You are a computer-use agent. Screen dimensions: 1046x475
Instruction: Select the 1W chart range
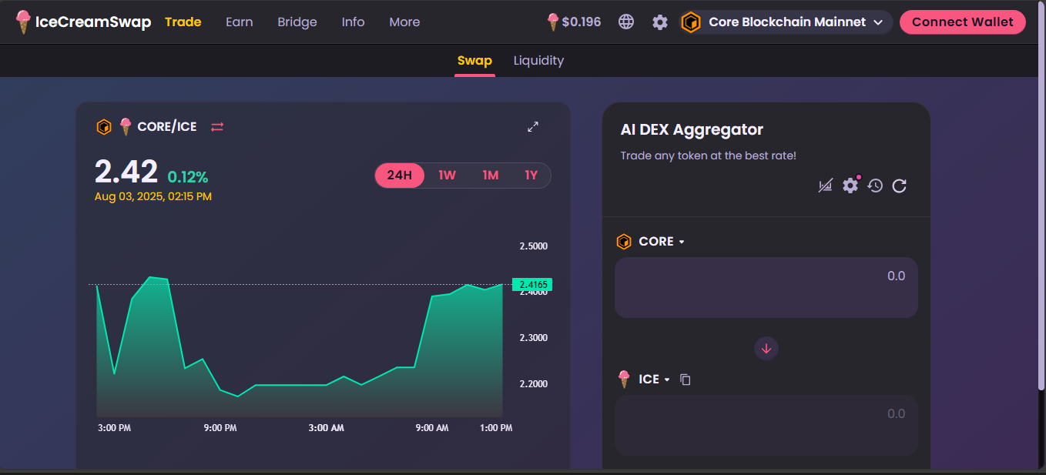[448, 176]
